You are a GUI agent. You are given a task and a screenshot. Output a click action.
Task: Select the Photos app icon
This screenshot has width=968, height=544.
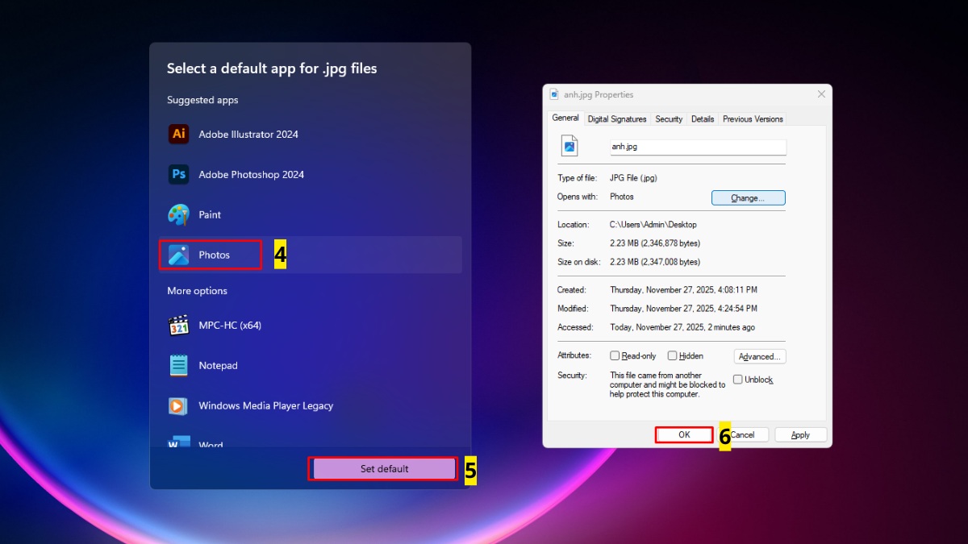coord(178,255)
